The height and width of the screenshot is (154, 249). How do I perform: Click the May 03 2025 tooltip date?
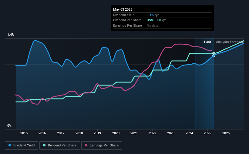coord(123,9)
